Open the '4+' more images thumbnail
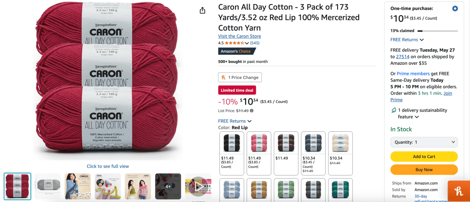Image resolution: width=470 pixels, height=202 pixels. (x=168, y=186)
